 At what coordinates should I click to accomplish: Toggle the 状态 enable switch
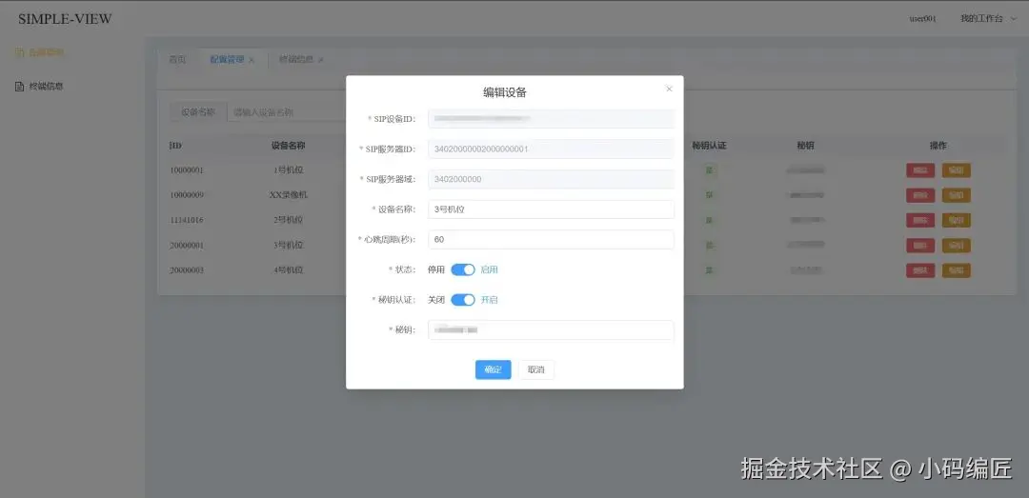463,269
